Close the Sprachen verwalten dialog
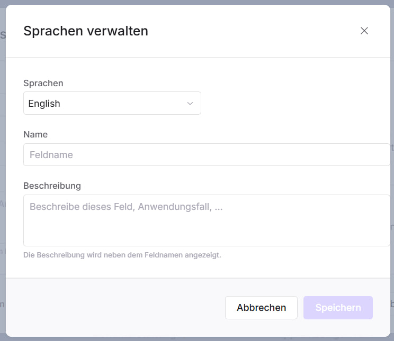 tap(364, 31)
